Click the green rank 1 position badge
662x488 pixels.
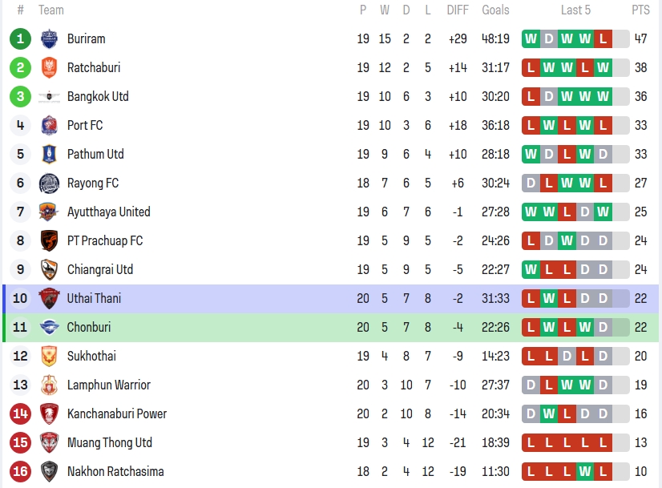pyautogui.click(x=20, y=39)
